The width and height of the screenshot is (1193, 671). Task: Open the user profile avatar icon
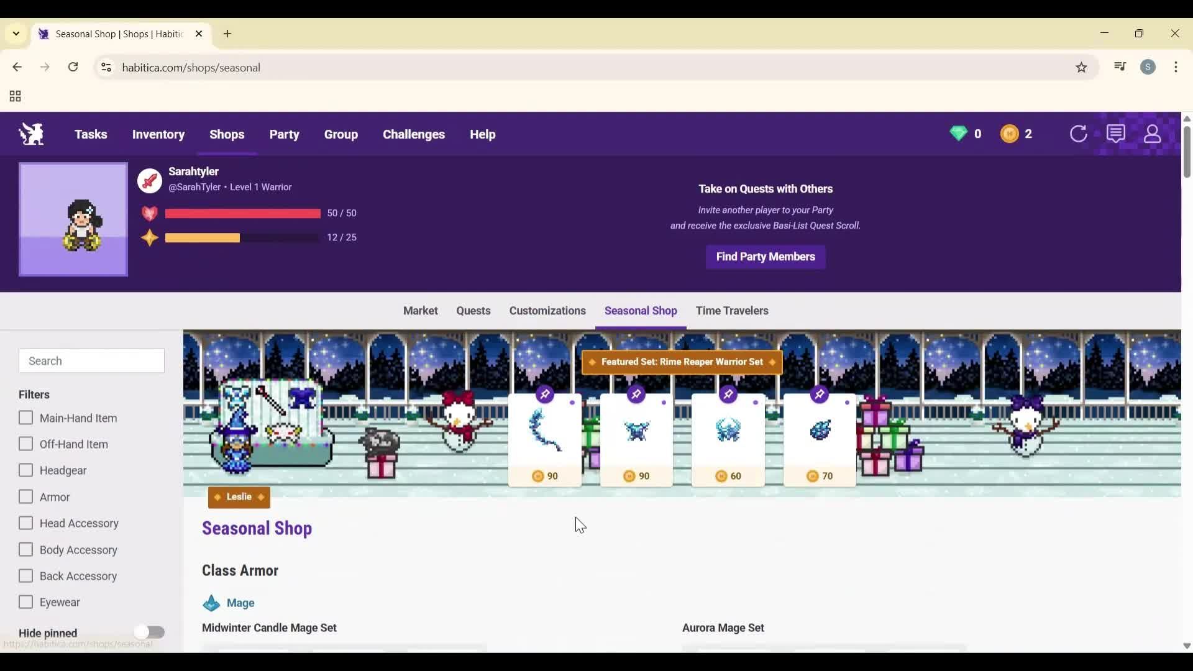click(x=1153, y=134)
